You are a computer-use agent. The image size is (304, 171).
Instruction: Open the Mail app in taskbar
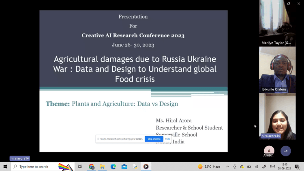pos(124,167)
